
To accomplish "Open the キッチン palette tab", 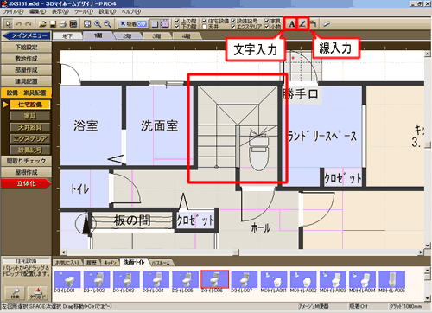I will pos(110,263).
